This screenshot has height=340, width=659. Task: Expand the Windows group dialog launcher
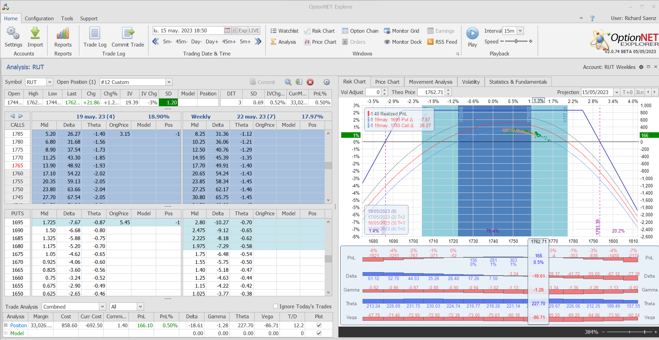pos(458,54)
